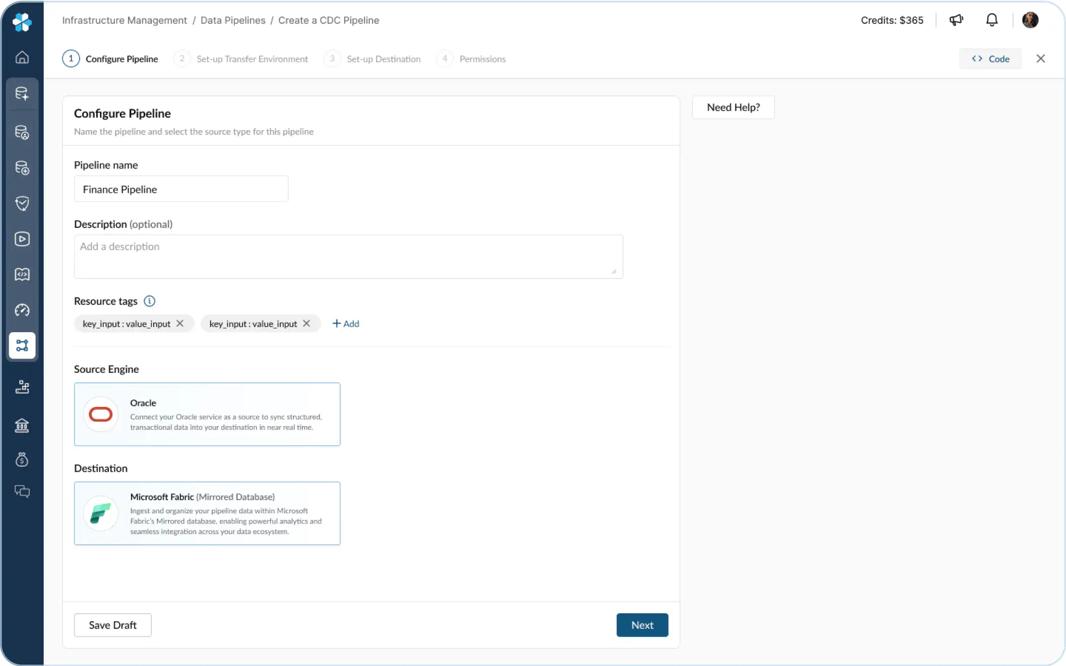Click the Credits: $365 text

coord(892,20)
